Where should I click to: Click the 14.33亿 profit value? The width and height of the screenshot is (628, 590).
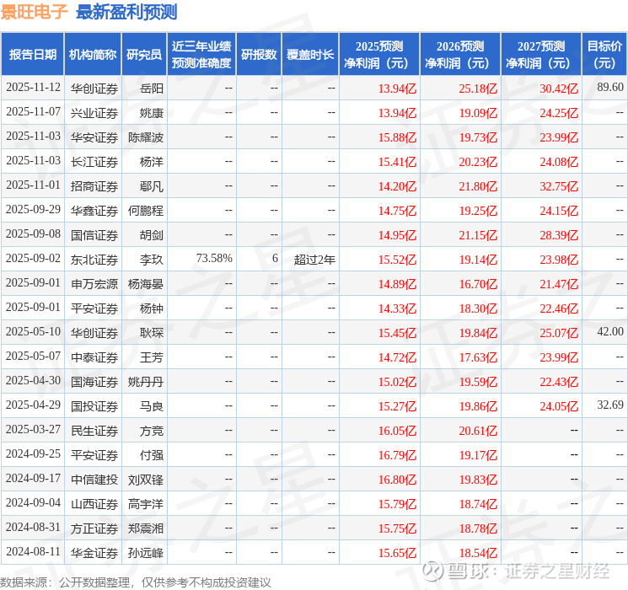click(397, 308)
